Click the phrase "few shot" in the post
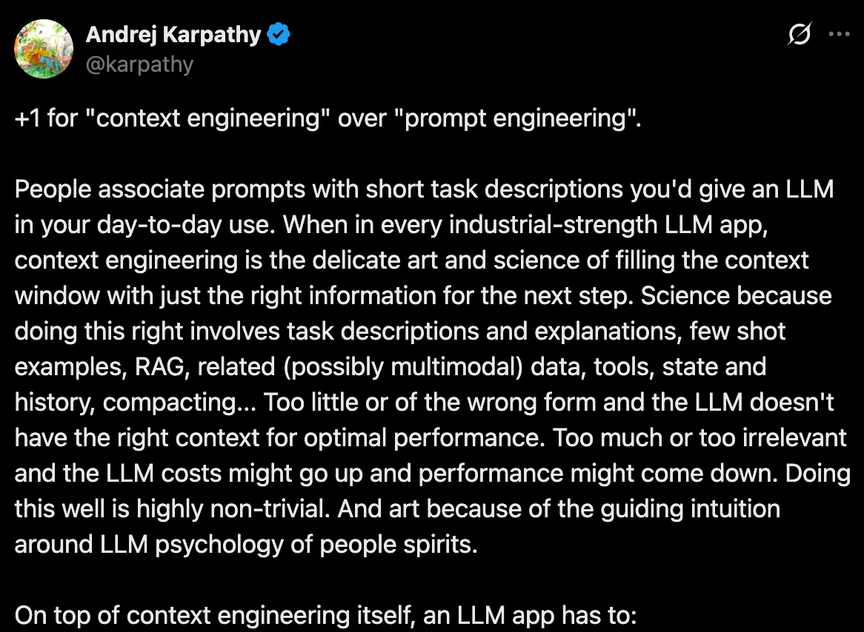864x632 pixels. 737,332
